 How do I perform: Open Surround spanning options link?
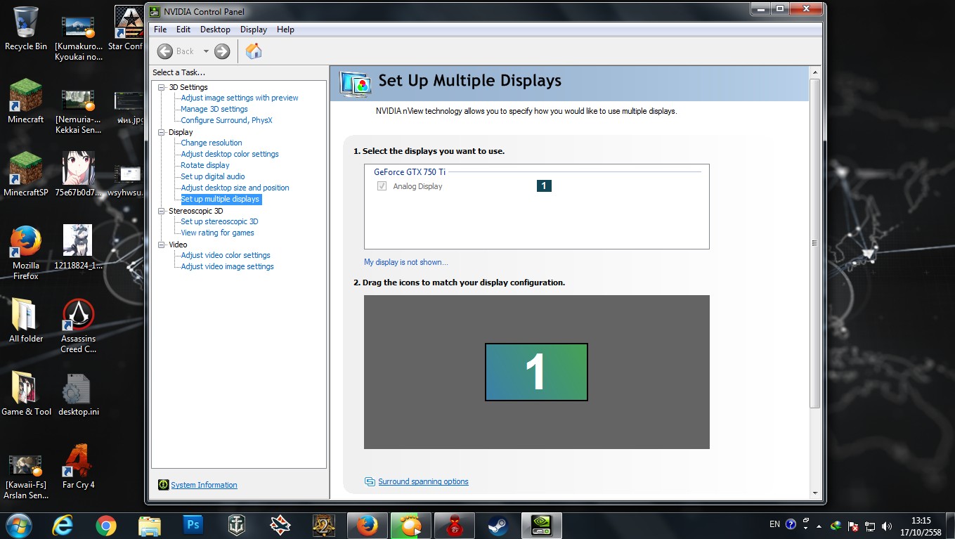[x=423, y=481]
